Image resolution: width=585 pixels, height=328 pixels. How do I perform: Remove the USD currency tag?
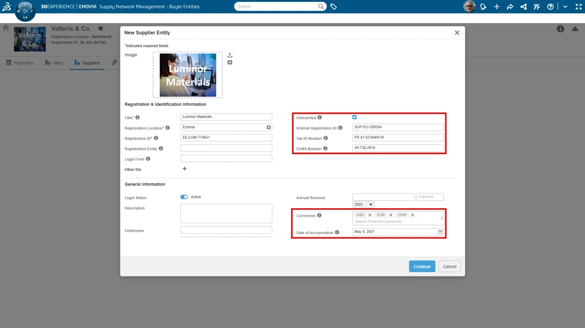coord(370,215)
